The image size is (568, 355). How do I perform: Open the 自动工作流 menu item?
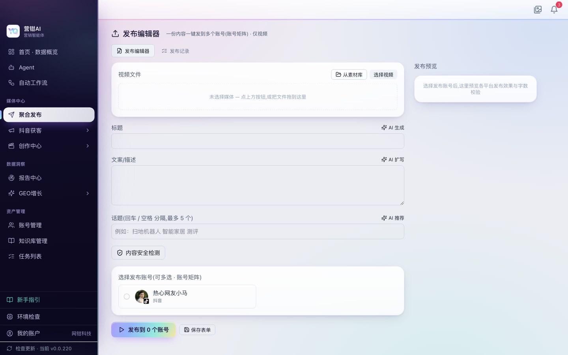pyautogui.click(x=49, y=83)
